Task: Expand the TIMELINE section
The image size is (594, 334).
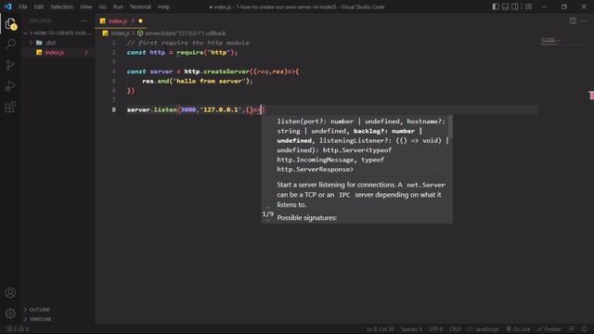Action: pos(40,319)
